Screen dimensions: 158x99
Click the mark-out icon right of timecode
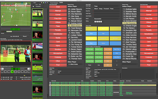tap(29, 69)
